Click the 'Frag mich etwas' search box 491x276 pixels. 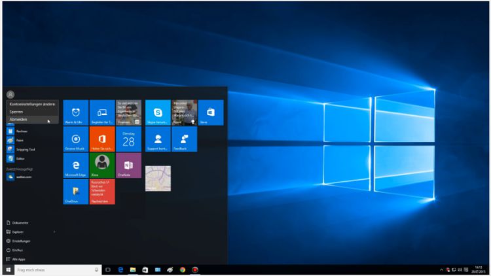click(x=56, y=269)
